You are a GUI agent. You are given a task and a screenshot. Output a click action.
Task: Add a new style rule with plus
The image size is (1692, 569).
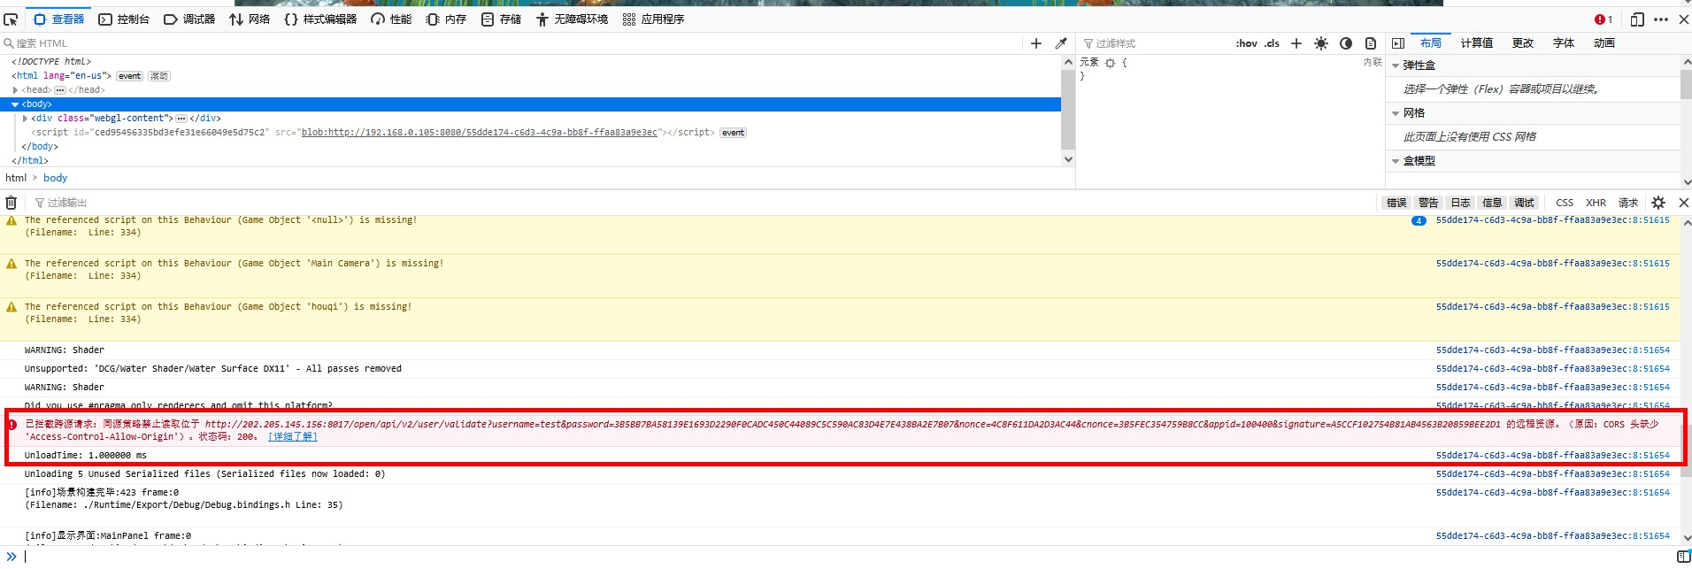click(1296, 42)
